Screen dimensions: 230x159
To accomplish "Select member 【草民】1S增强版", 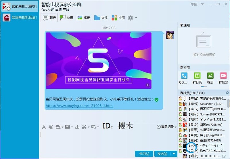I will (x=203, y=130).
